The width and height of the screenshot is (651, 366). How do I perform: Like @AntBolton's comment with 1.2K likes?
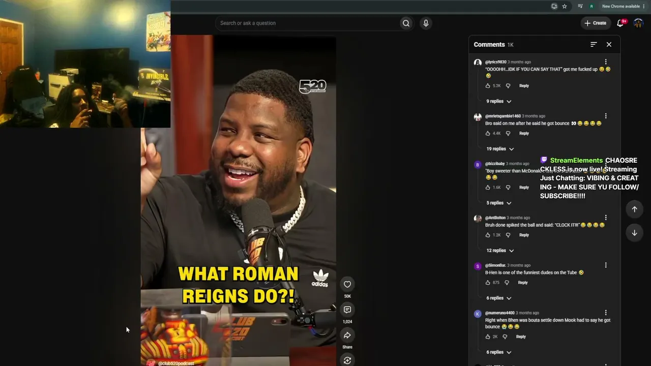click(488, 235)
